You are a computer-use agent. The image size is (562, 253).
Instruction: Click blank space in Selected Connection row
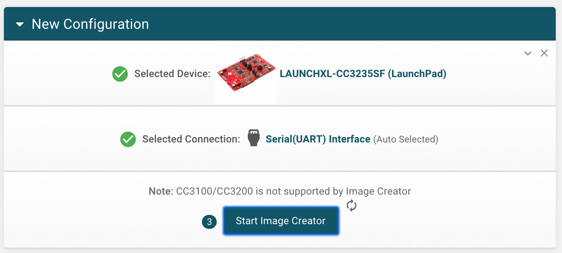pyautogui.click(x=499, y=139)
